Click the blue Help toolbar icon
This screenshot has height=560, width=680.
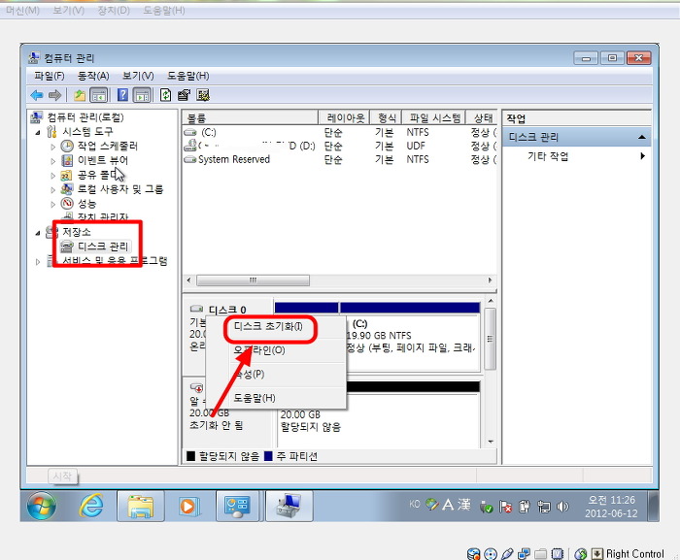coord(123,95)
